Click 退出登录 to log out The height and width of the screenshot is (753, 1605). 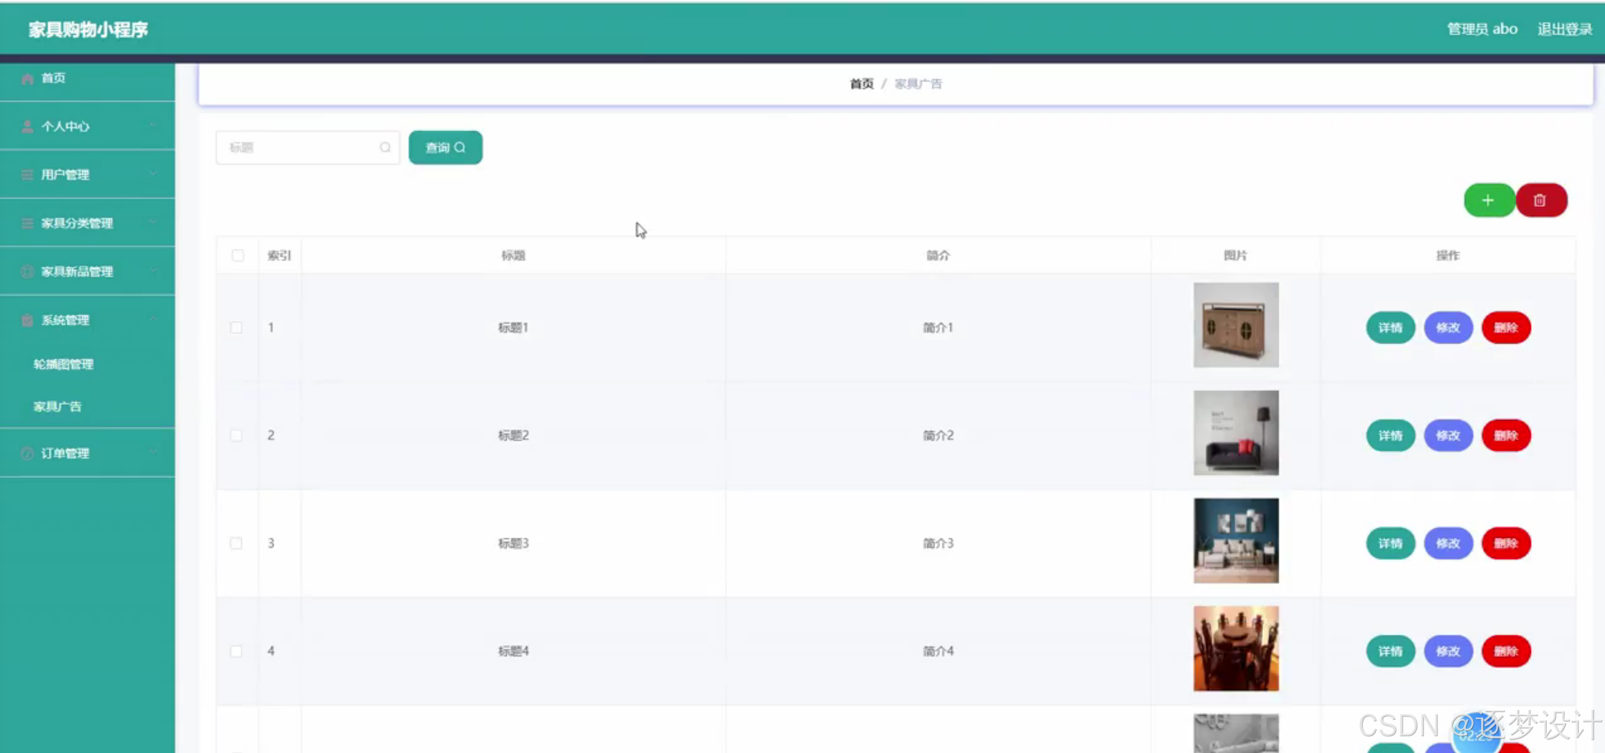(x=1564, y=29)
